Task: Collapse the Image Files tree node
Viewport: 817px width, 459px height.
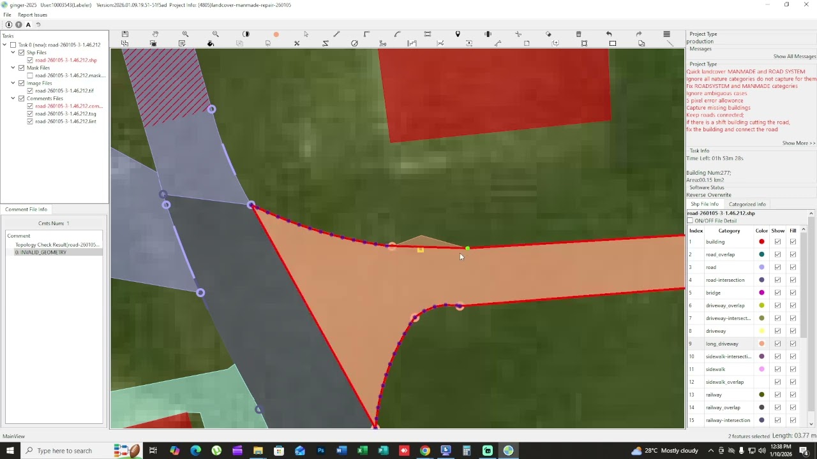Action: point(13,83)
